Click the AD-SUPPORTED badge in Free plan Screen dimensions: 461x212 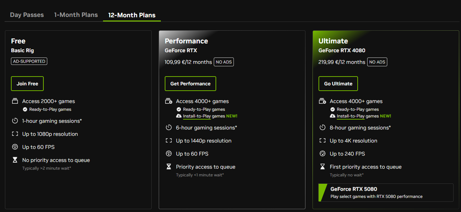click(29, 61)
